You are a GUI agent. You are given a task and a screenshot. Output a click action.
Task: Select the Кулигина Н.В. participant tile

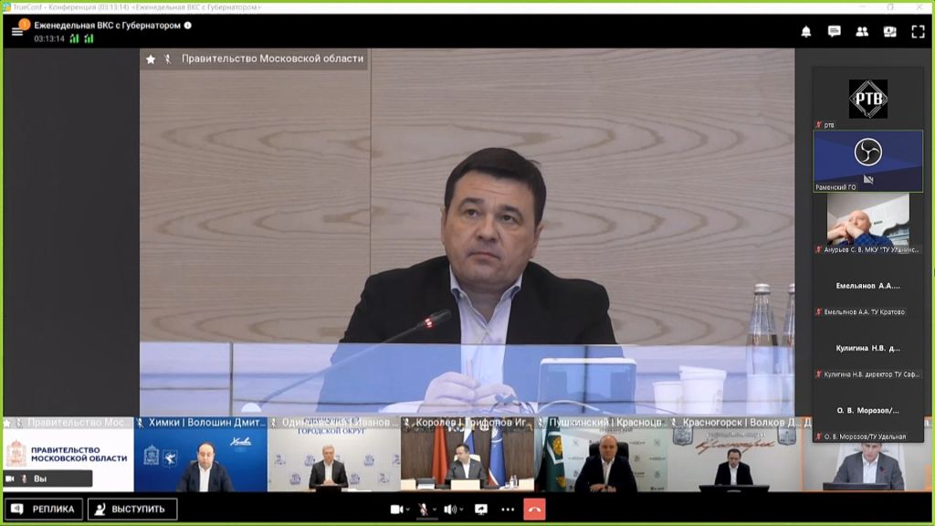coord(868,348)
